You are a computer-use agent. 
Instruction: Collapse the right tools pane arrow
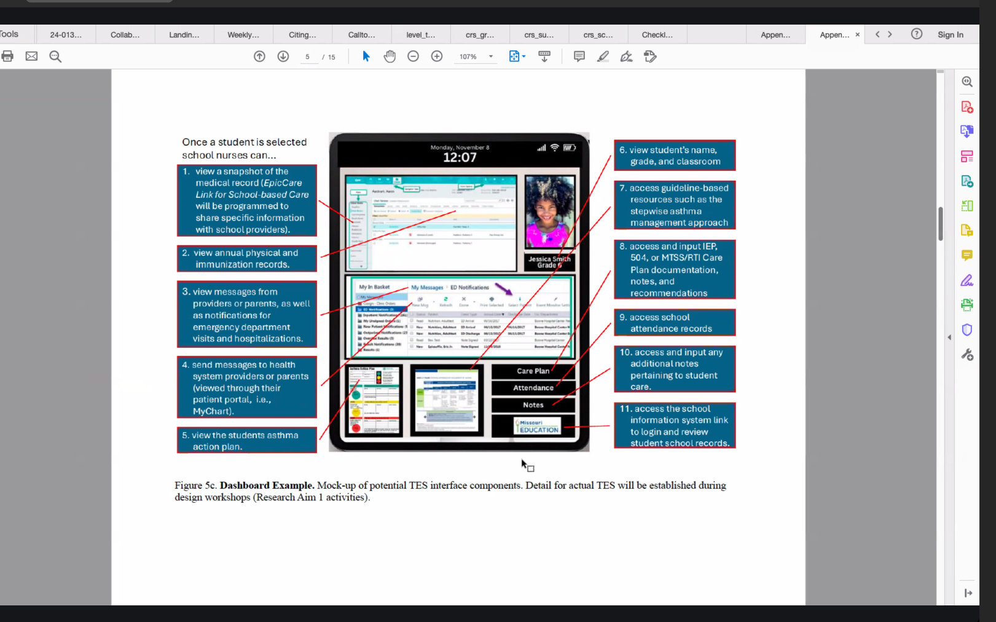click(949, 337)
